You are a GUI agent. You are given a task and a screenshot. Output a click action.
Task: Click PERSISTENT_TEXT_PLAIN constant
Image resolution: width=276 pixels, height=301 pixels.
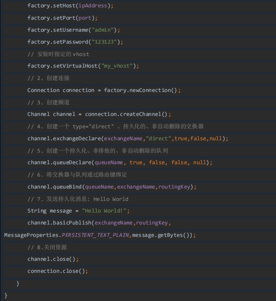(95, 235)
